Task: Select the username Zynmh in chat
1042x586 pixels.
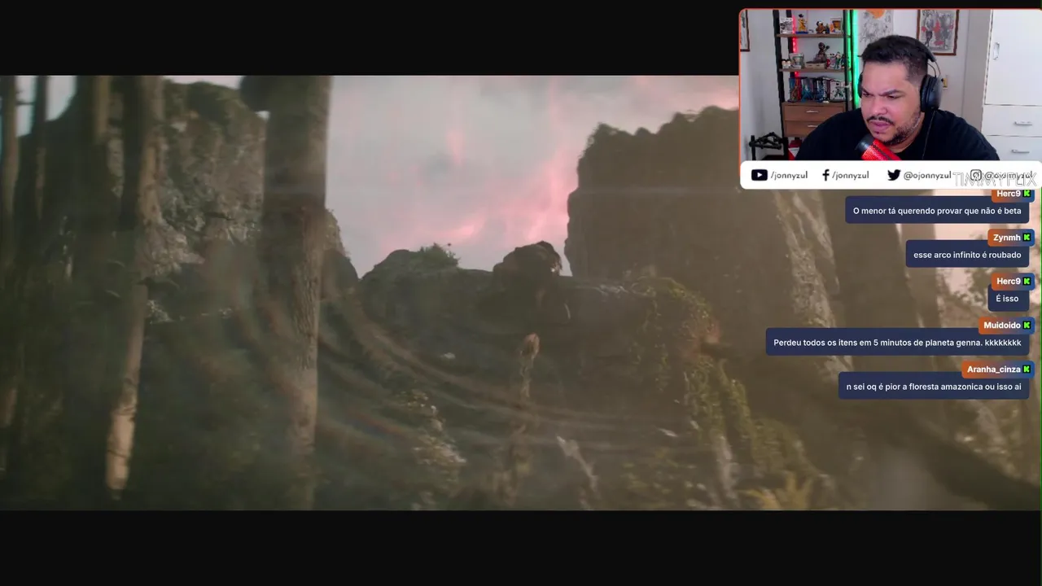Action: tap(1007, 238)
